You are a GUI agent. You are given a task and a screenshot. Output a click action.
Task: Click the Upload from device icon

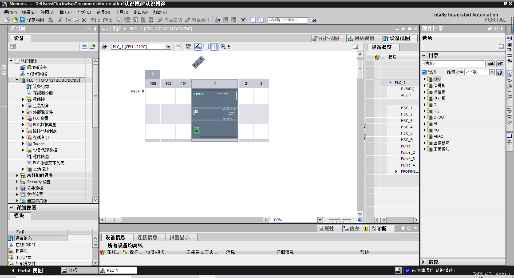135,20
